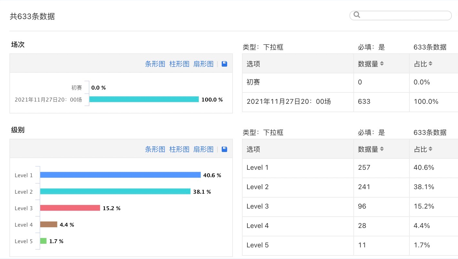Select the Level 2 table cell
458x259 pixels.
pyautogui.click(x=298, y=187)
